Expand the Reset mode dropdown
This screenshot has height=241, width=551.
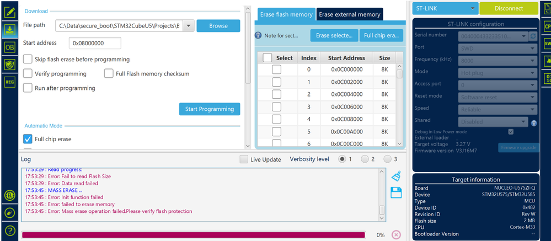coord(497,97)
